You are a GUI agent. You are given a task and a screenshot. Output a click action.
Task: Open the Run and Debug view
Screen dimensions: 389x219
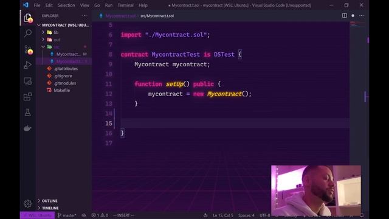(28, 65)
